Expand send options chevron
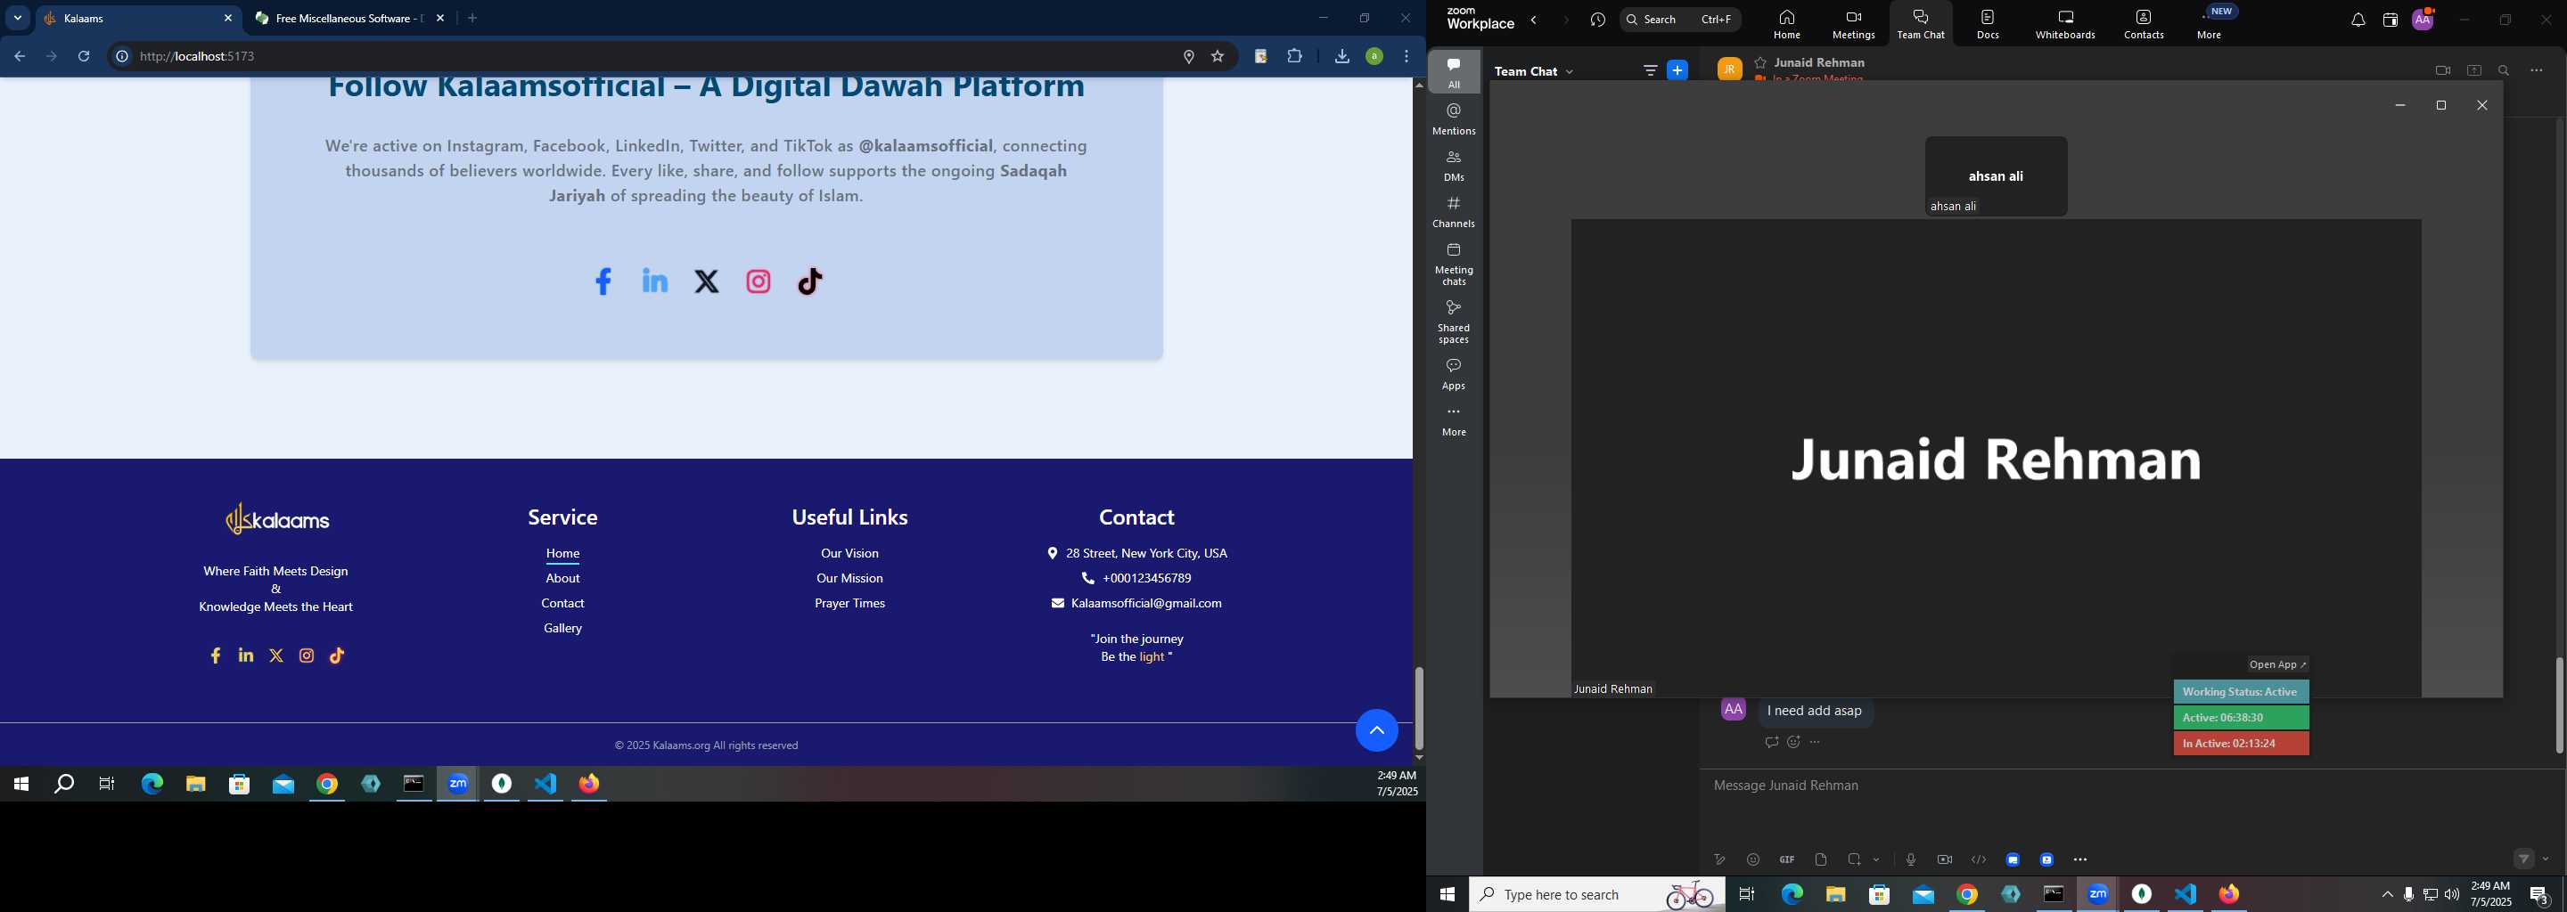Viewport: 2567px width, 912px height. coord(2546,859)
